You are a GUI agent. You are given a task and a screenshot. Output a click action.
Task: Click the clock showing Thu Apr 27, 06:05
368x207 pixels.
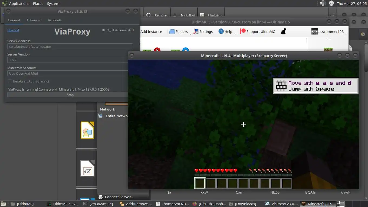352,4
